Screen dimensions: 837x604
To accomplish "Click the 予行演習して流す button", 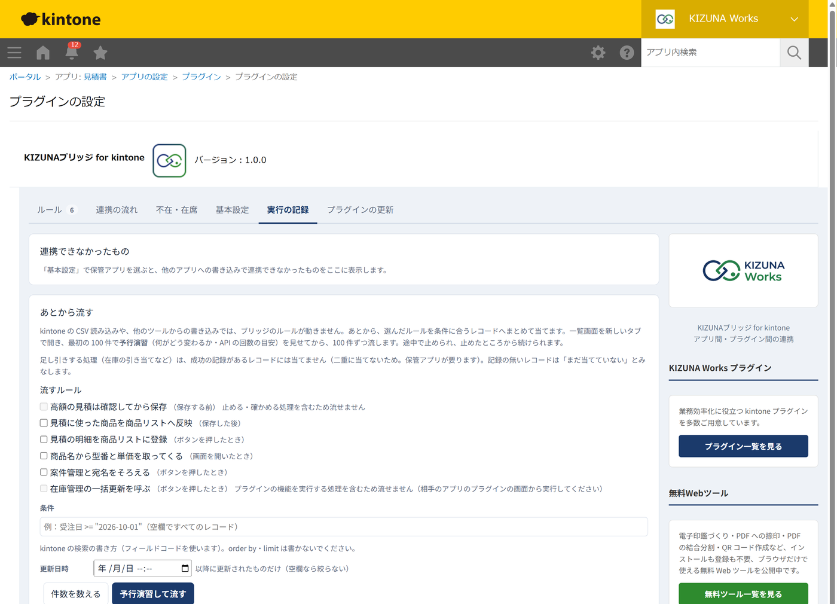I will coord(153,594).
